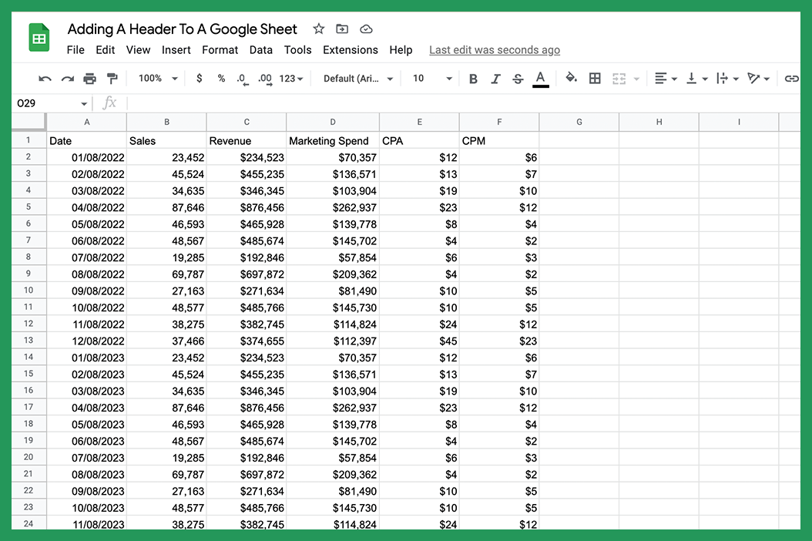Apply currency format with the dollar icon

200,78
